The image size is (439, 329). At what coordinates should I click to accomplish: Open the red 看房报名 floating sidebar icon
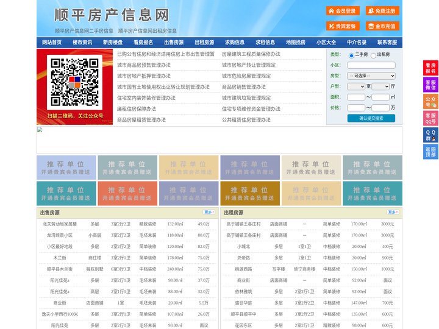click(430, 68)
